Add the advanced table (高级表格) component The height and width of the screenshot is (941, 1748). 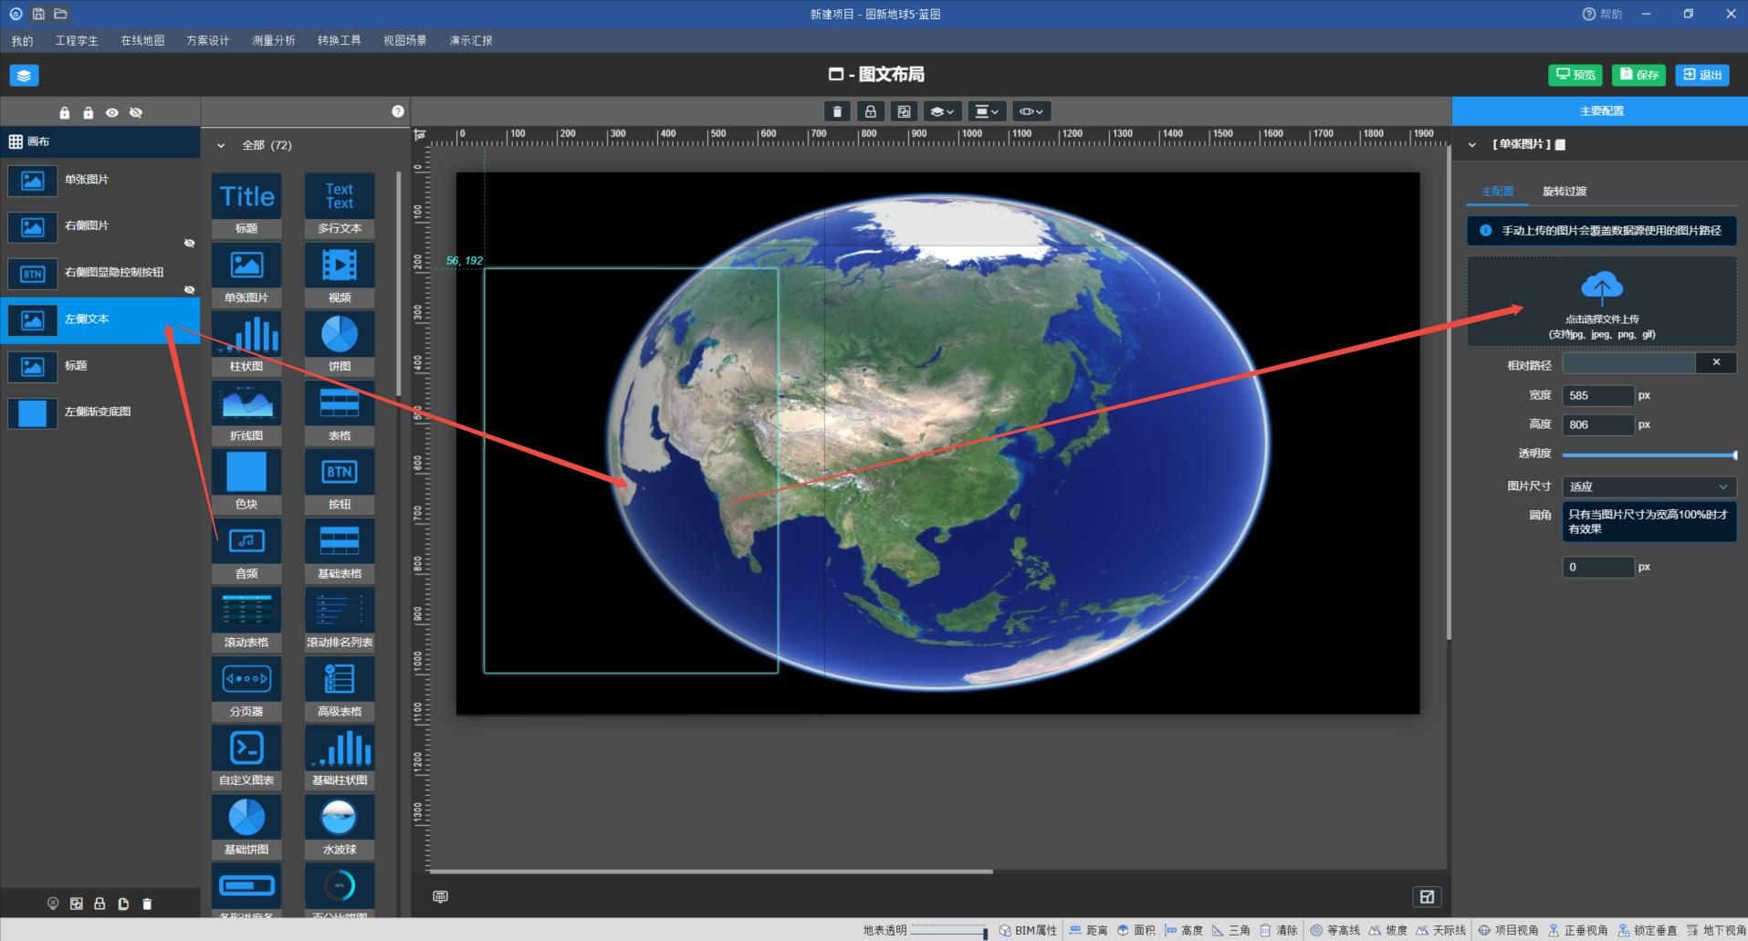(x=340, y=688)
